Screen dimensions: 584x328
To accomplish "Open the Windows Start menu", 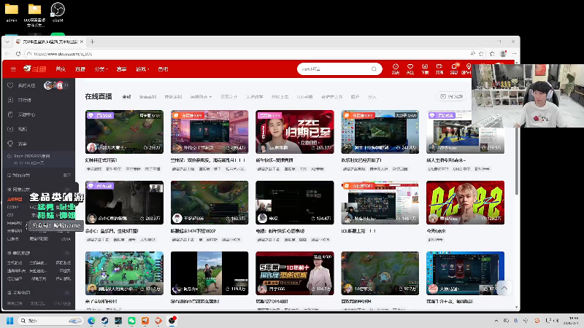I will (10, 321).
